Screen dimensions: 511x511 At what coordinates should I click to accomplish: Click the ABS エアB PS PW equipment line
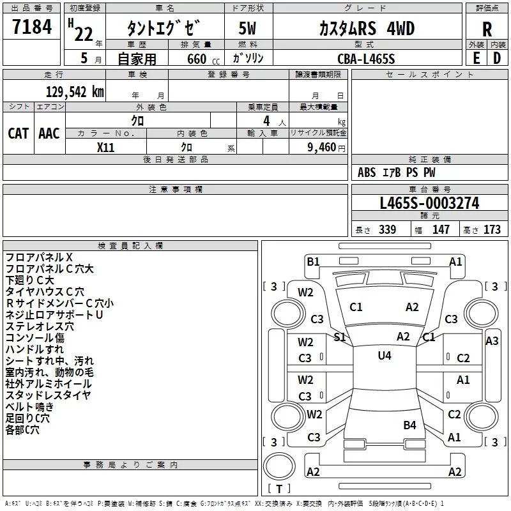(397, 172)
